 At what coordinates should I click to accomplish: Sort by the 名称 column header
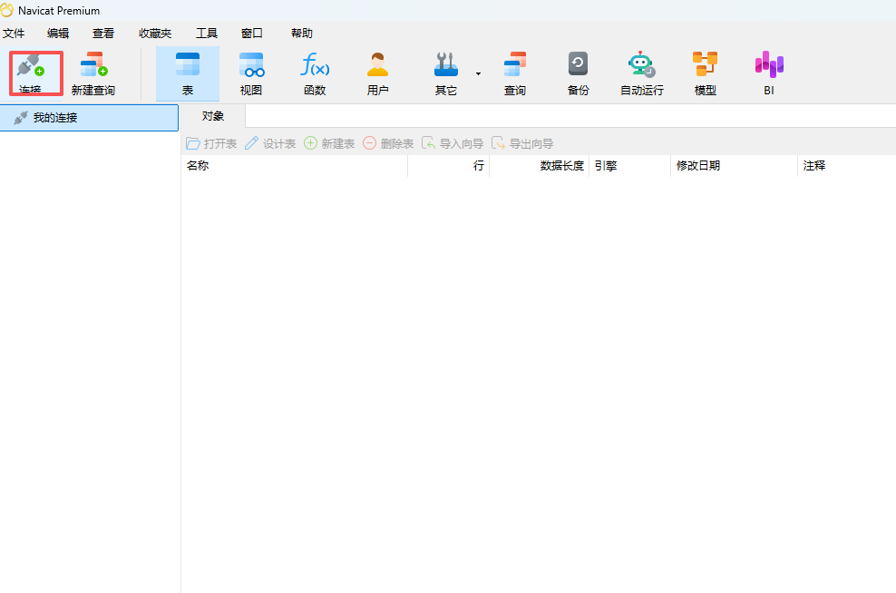pos(295,166)
